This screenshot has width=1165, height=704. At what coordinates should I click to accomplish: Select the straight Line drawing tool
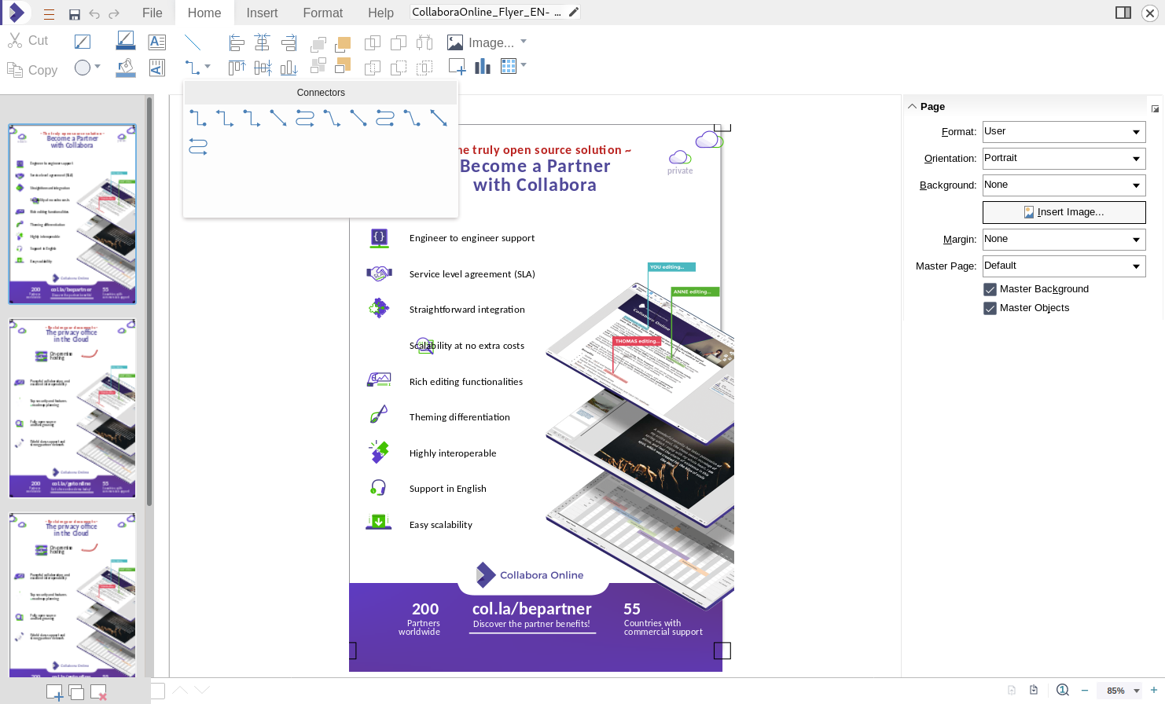pos(193,42)
